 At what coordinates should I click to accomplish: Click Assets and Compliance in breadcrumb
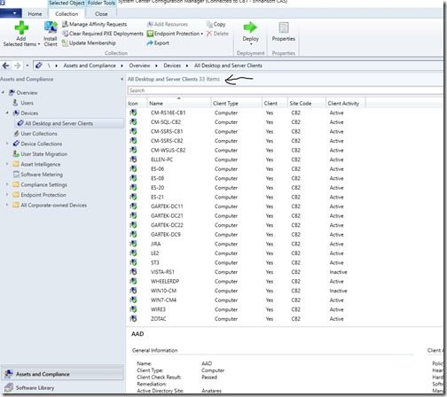(x=90, y=66)
